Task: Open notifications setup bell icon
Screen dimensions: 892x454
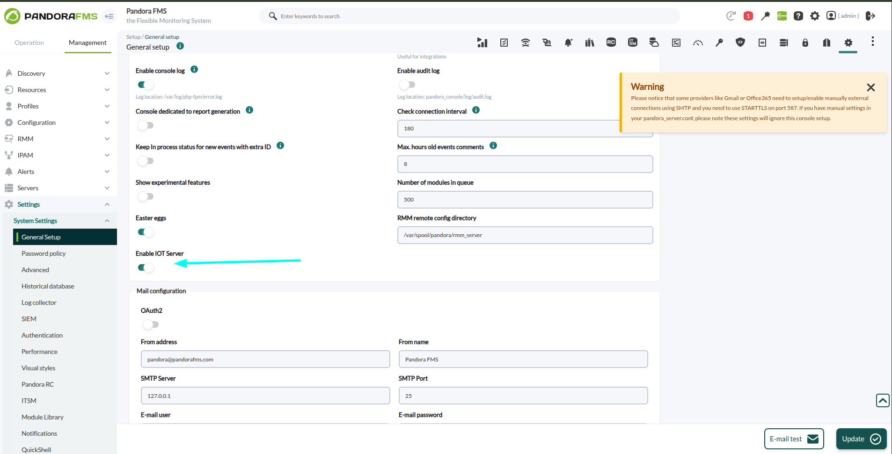Action: [x=568, y=43]
